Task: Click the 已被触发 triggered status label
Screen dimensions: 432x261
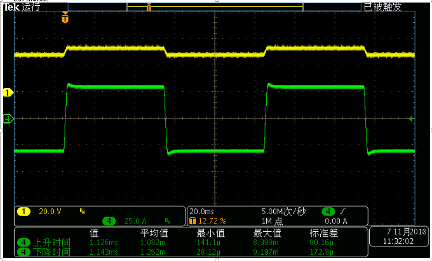Action: [x=382, y=7]
